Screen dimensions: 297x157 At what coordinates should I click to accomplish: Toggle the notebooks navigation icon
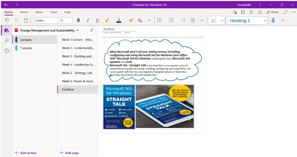[x=7, y=30]
